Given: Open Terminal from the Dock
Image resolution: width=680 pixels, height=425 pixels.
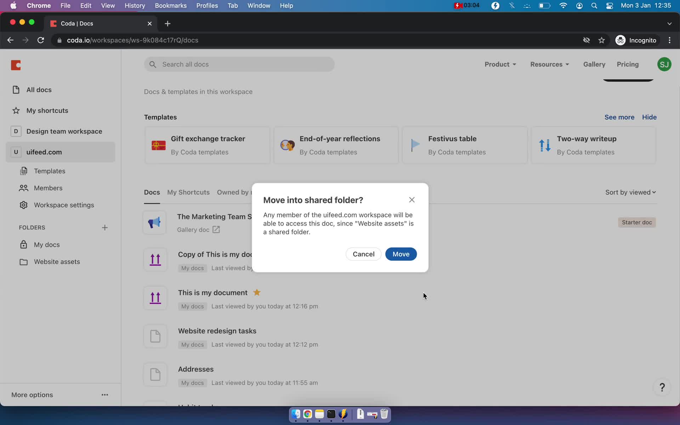Looking at the screenshot, I should (x=331, y=414).
